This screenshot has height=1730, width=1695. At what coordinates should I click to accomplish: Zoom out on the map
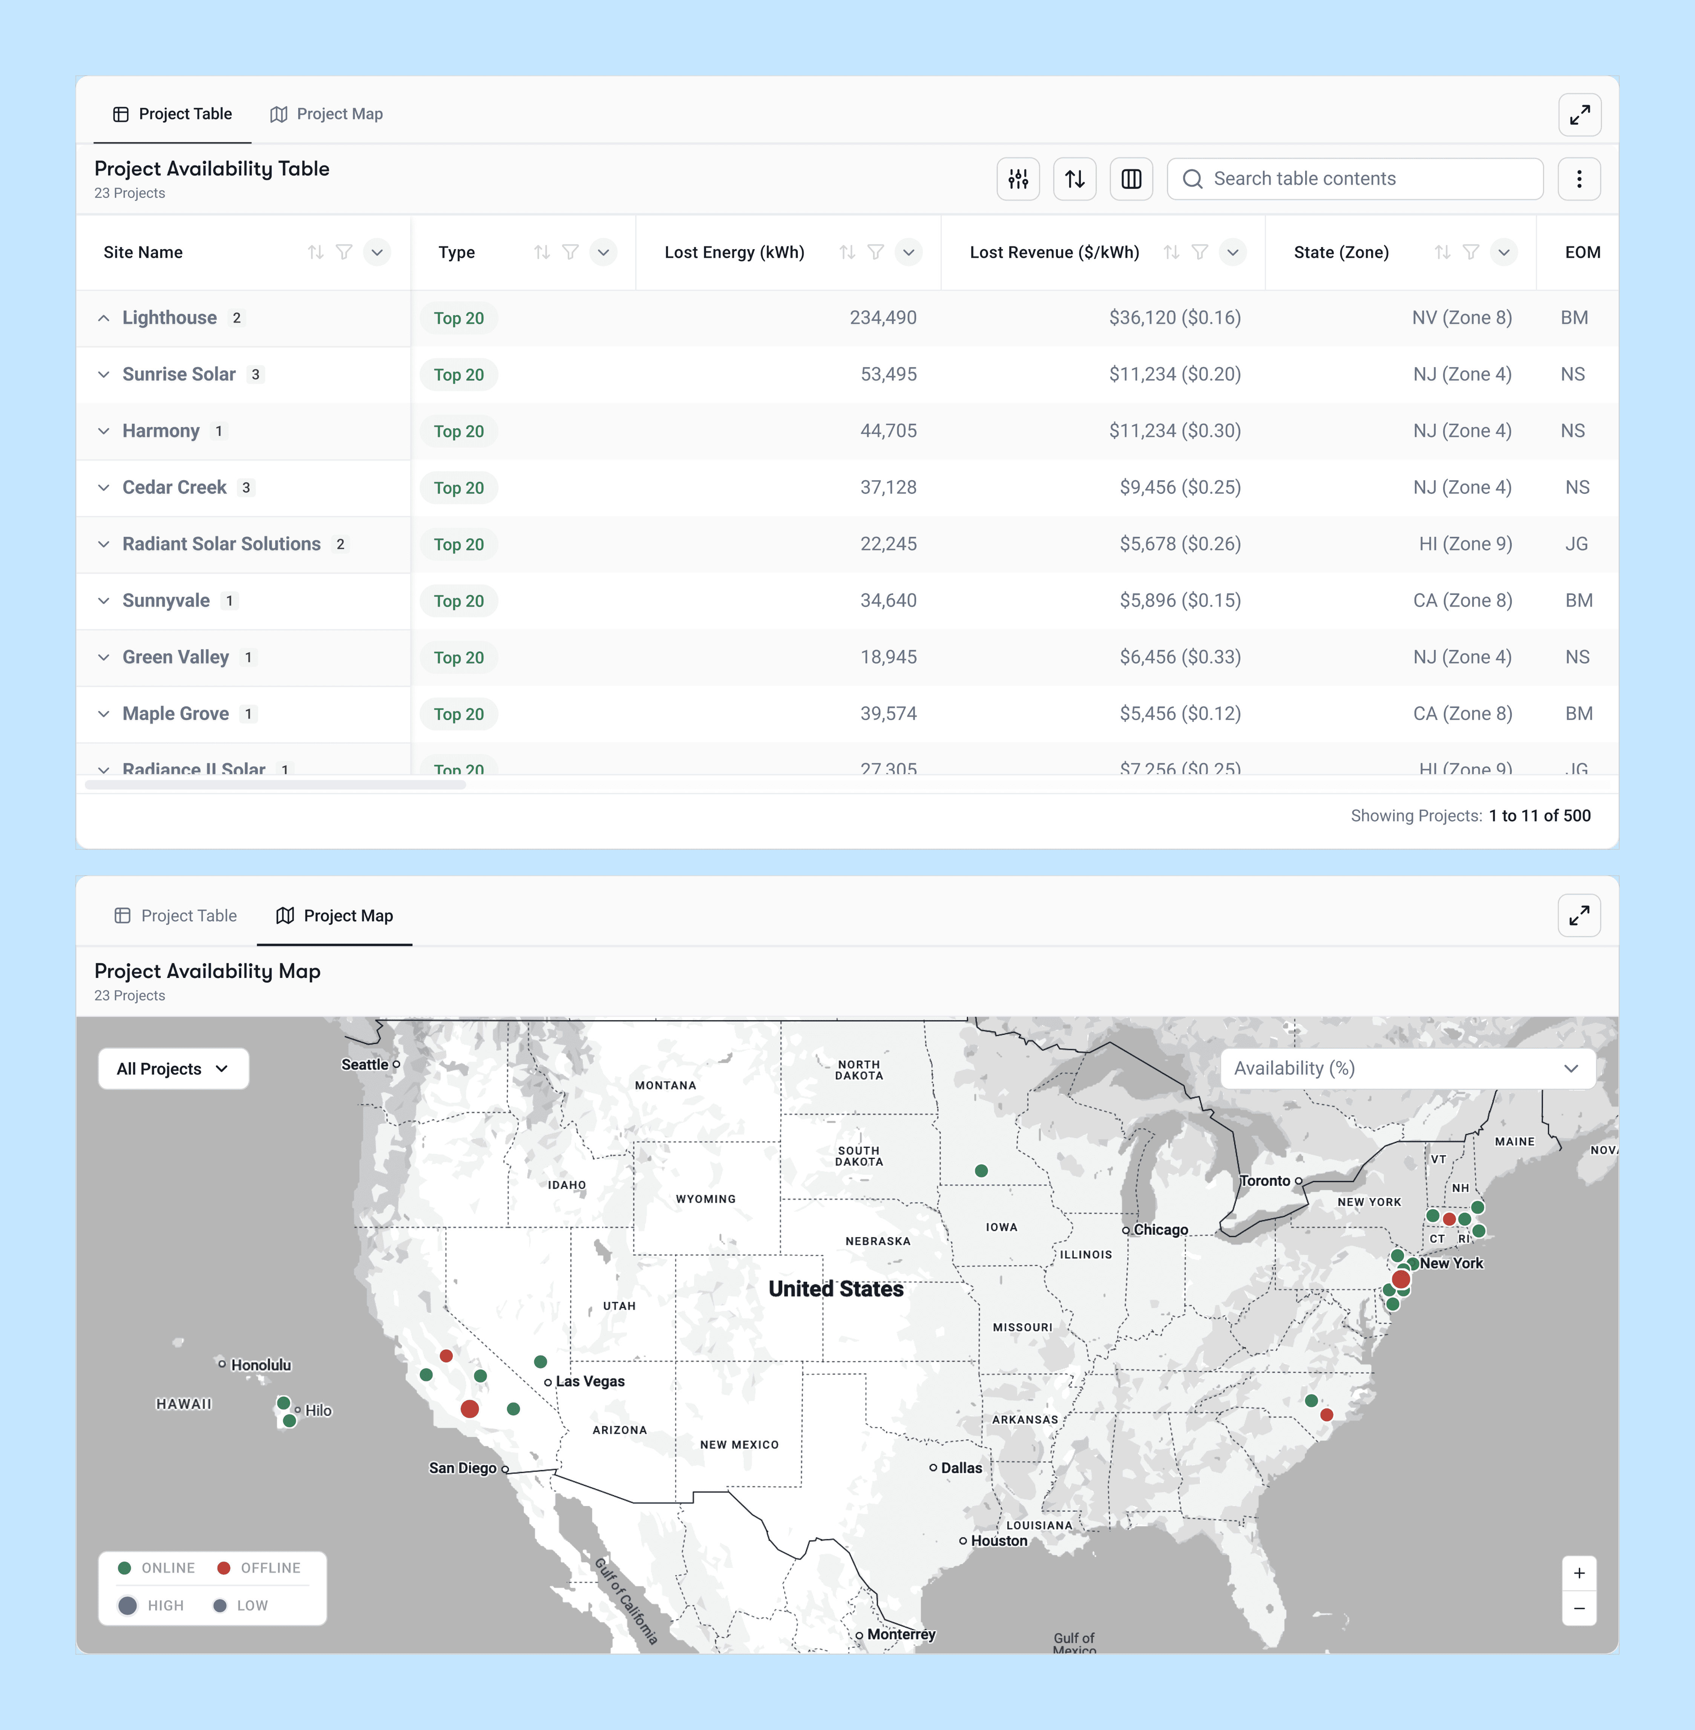[x=1579, y=1608]
